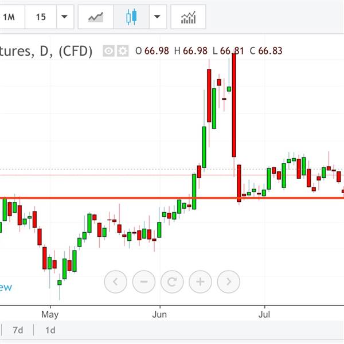
Task: Click the May label on time axis
Action: pyautogui.click(x=50, y=315)
